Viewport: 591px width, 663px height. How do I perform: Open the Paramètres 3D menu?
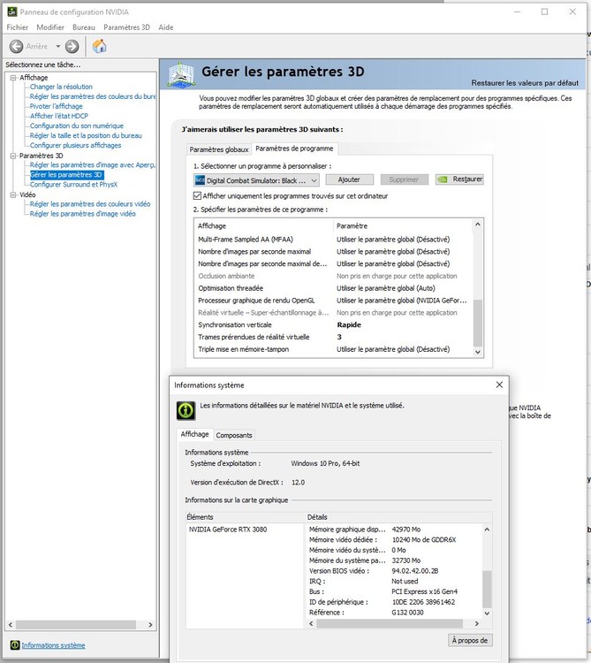(x=126, y=27)
